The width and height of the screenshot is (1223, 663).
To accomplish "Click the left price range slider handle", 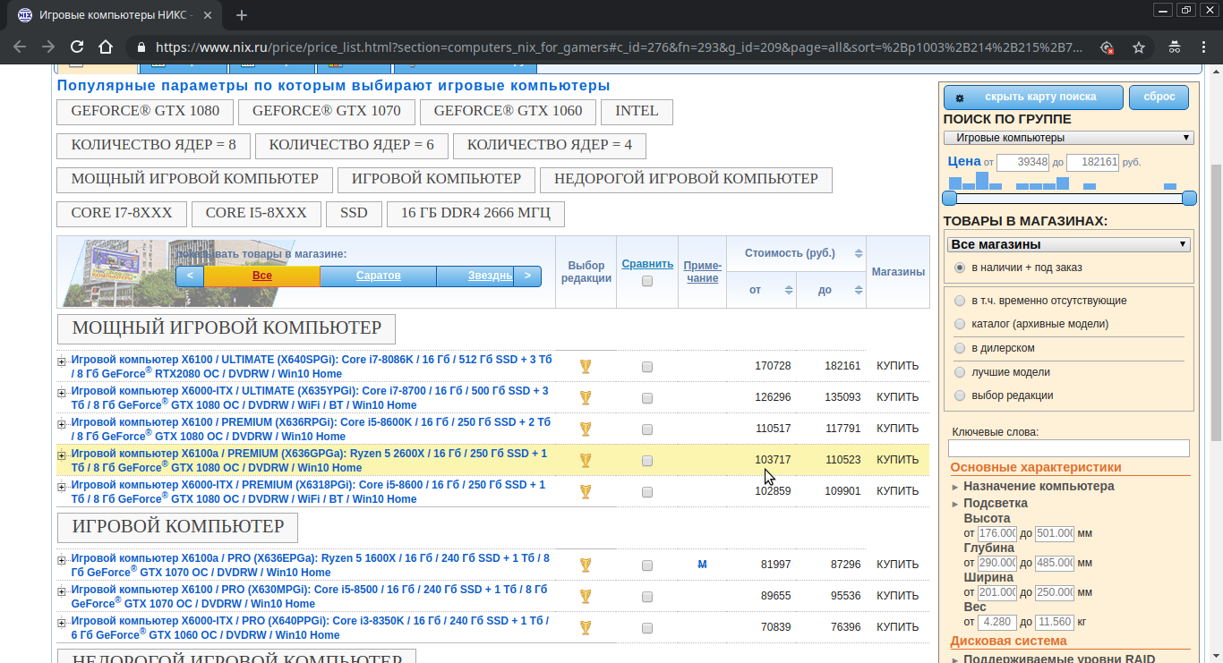I will pyautogui.click(x=950, y=198).
